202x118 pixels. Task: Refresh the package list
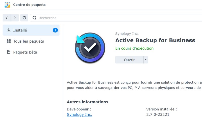[24, 18]
